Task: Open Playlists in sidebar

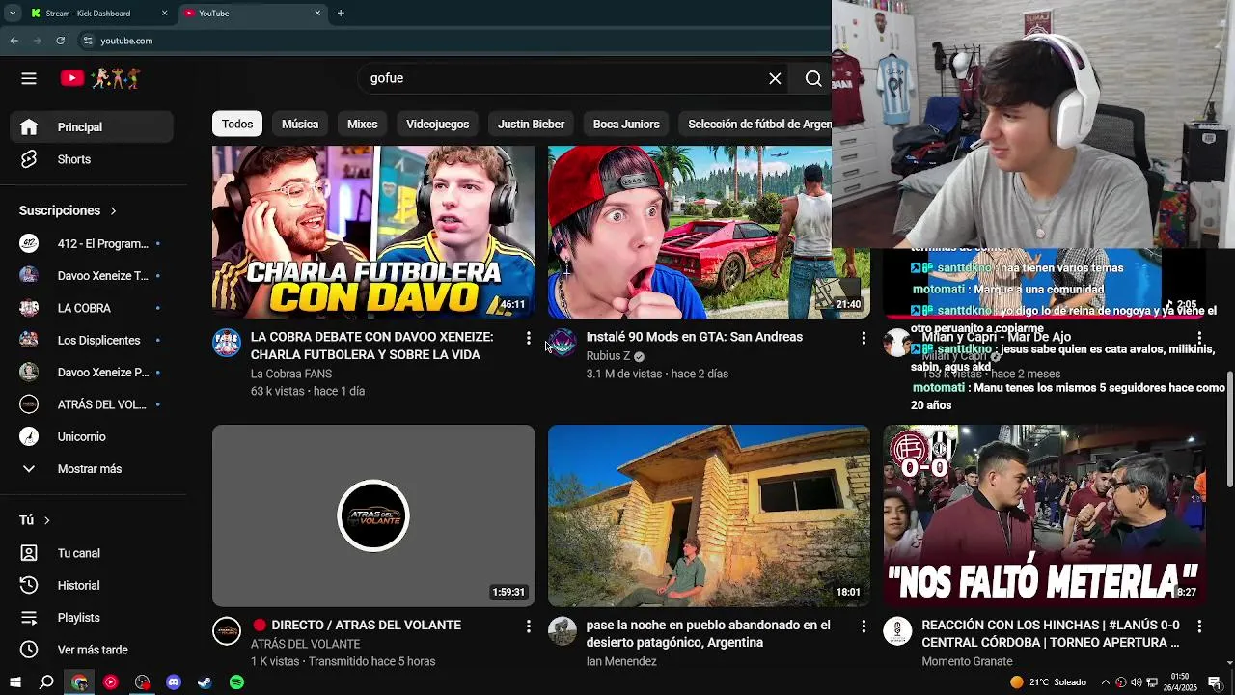Action: (93, 618)
